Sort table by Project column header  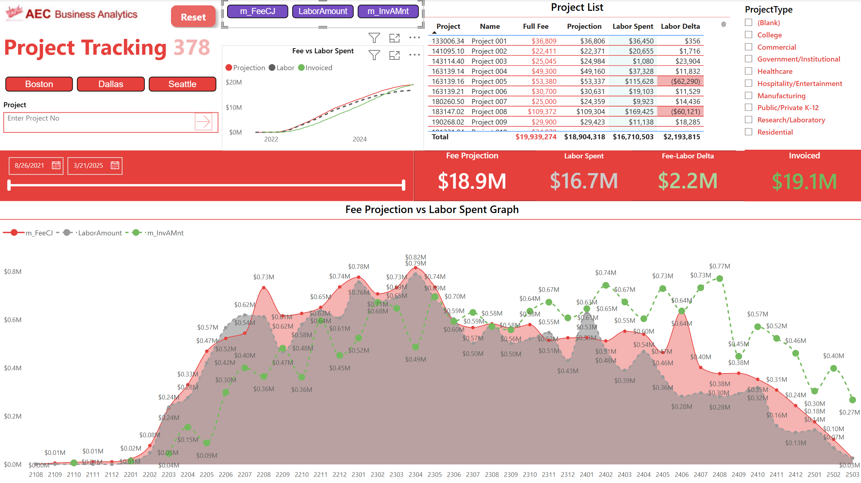coord(448,26)
